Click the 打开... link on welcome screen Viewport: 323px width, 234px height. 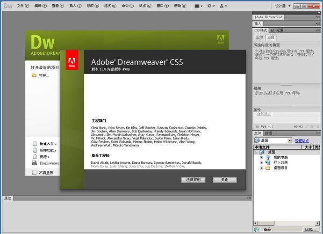[44, 76]
